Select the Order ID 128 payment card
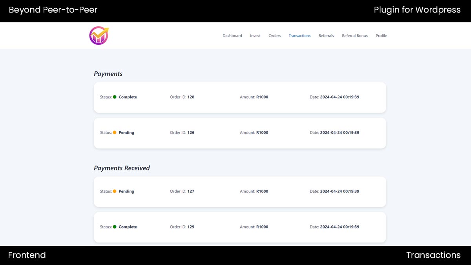 (x=240, y=105)
